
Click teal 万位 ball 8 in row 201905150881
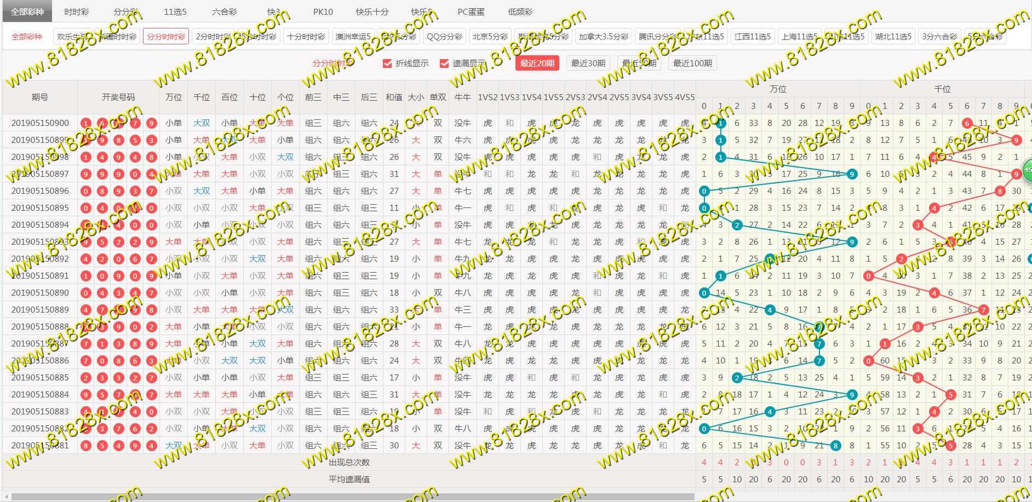point(835,446)
